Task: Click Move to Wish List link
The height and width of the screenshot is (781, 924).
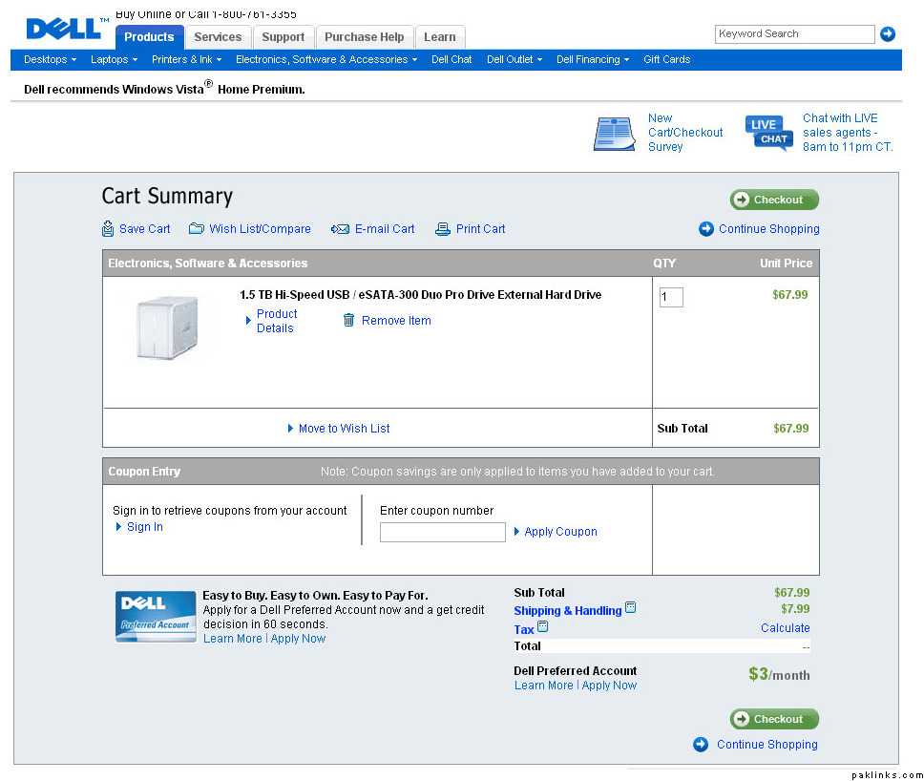Action: (x=344, y=429)
